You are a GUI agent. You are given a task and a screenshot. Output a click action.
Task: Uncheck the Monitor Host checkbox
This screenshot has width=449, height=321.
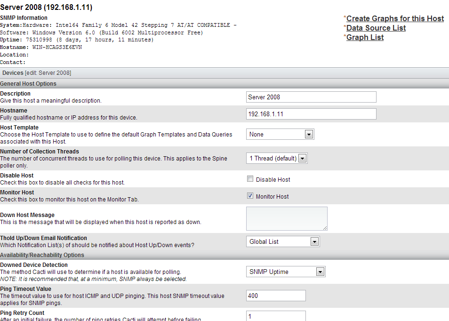[250, 196]
